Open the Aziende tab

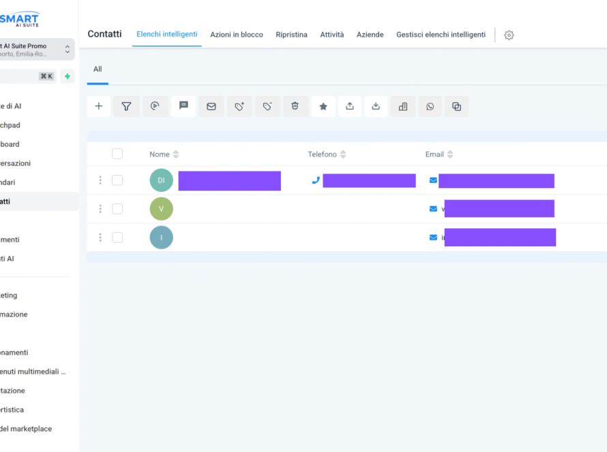point(370,35)
